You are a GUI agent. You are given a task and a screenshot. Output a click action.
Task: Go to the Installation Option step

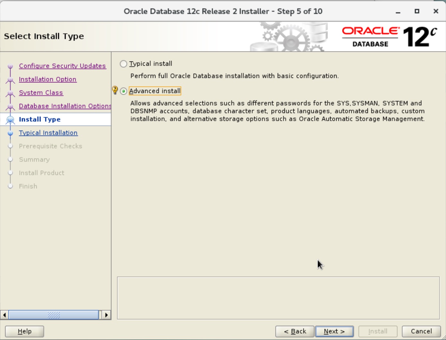(x=48, y=79)
